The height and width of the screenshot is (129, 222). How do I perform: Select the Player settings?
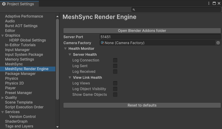(10, 88)
